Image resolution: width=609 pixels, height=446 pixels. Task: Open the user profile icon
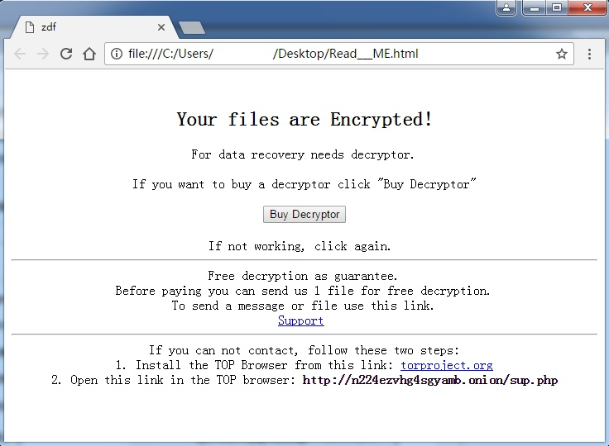pos(506,8)
